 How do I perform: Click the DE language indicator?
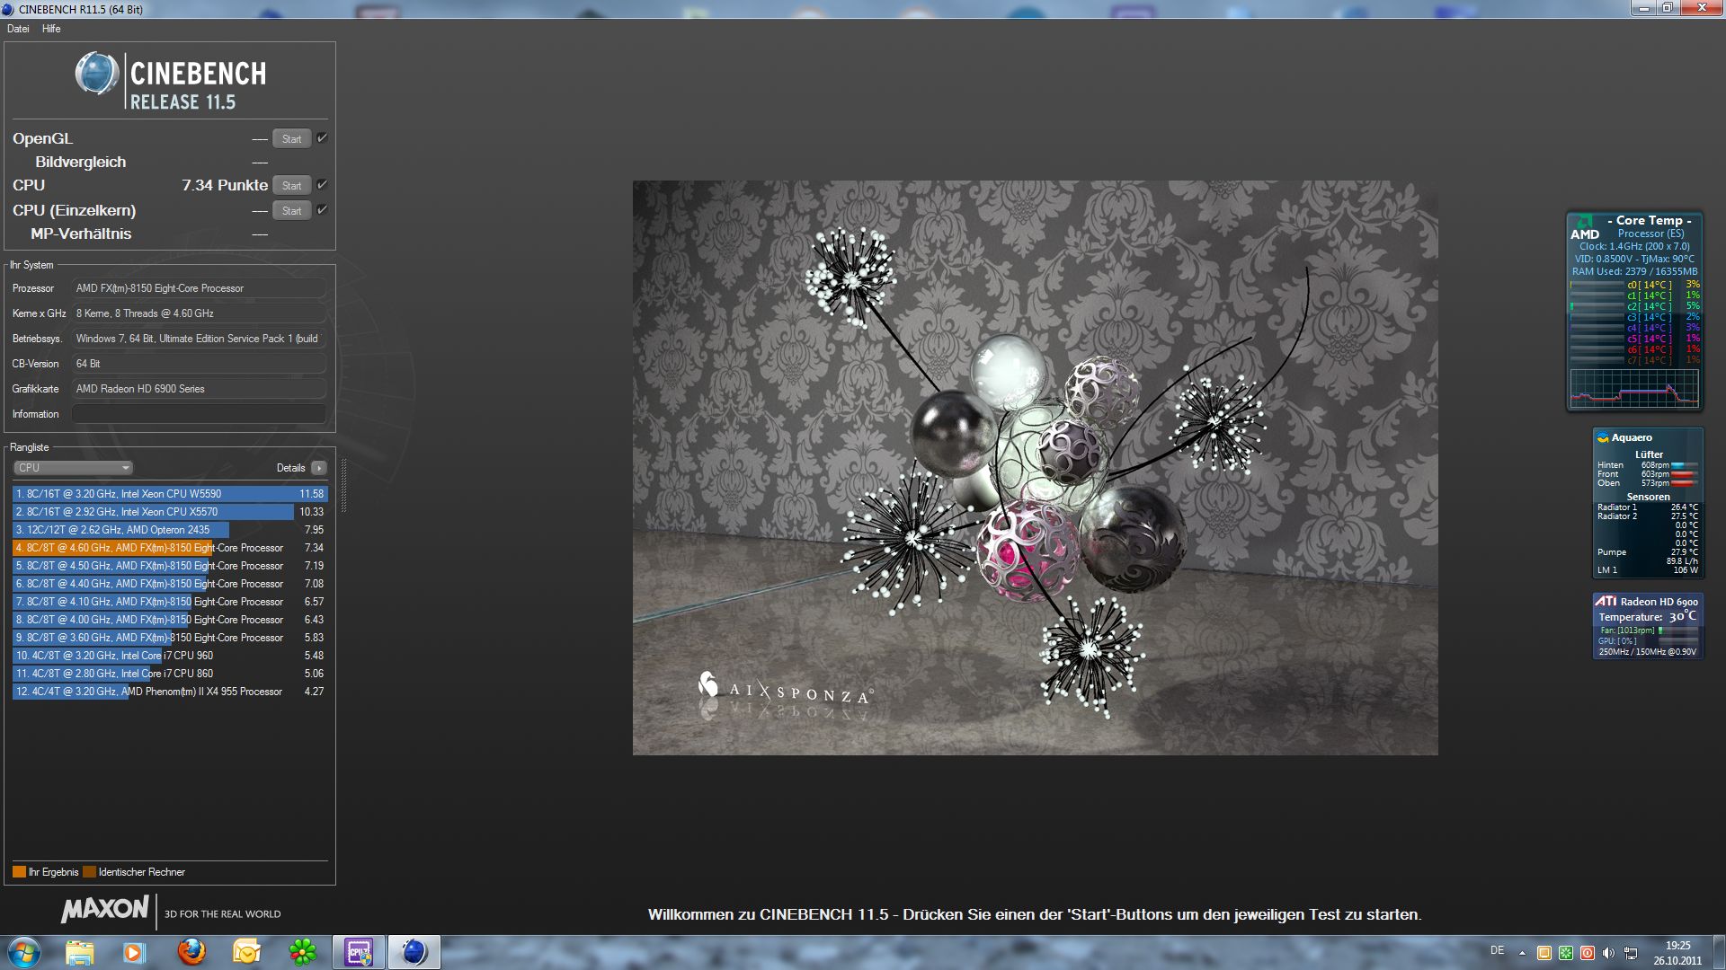pyautogui.click(x=1497, y=950)
